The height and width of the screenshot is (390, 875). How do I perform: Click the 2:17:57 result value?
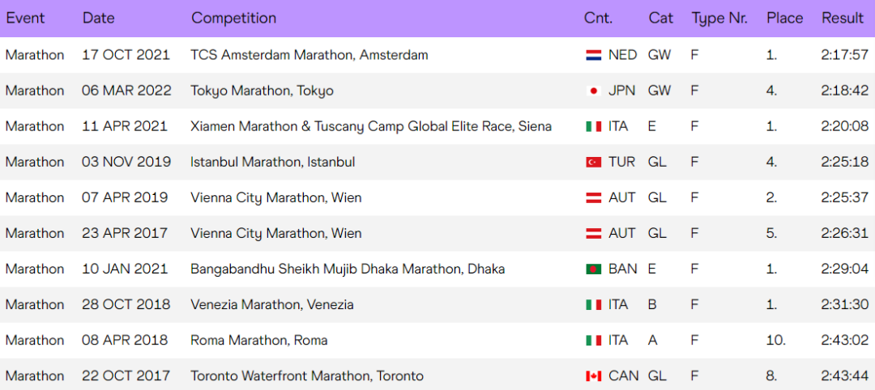845,55
